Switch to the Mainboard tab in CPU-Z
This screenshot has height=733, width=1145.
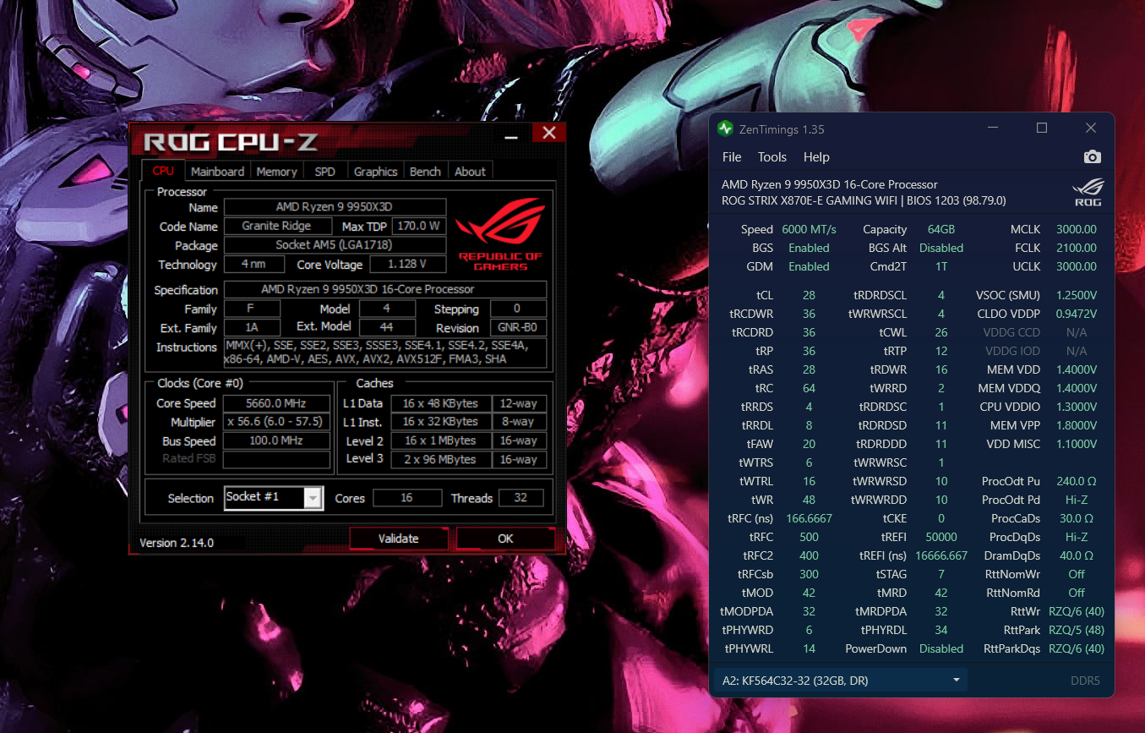click(217, 171)
